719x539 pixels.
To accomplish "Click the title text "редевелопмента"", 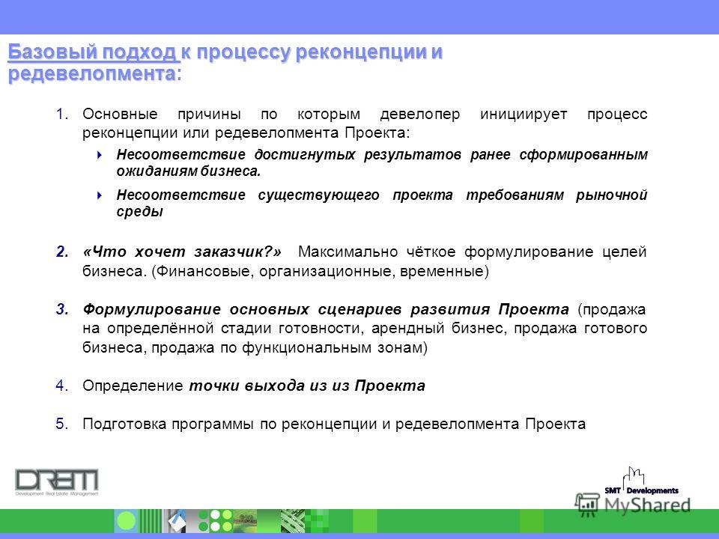I will [92, 73].
